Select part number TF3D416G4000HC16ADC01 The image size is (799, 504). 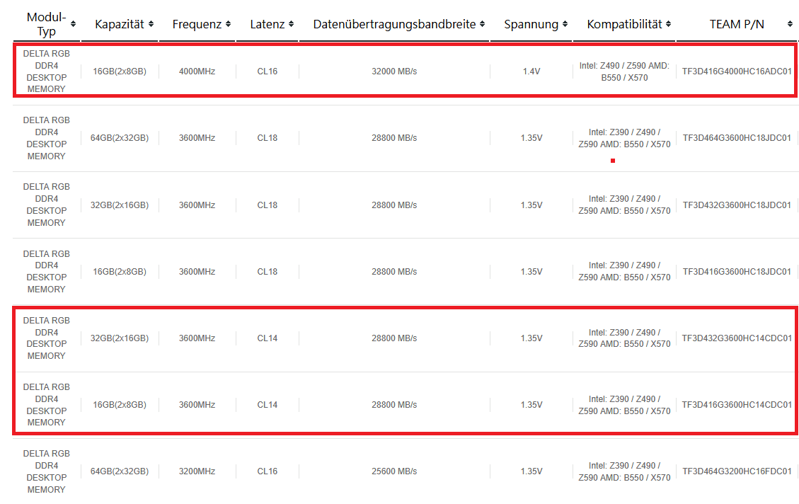point(737,71)
